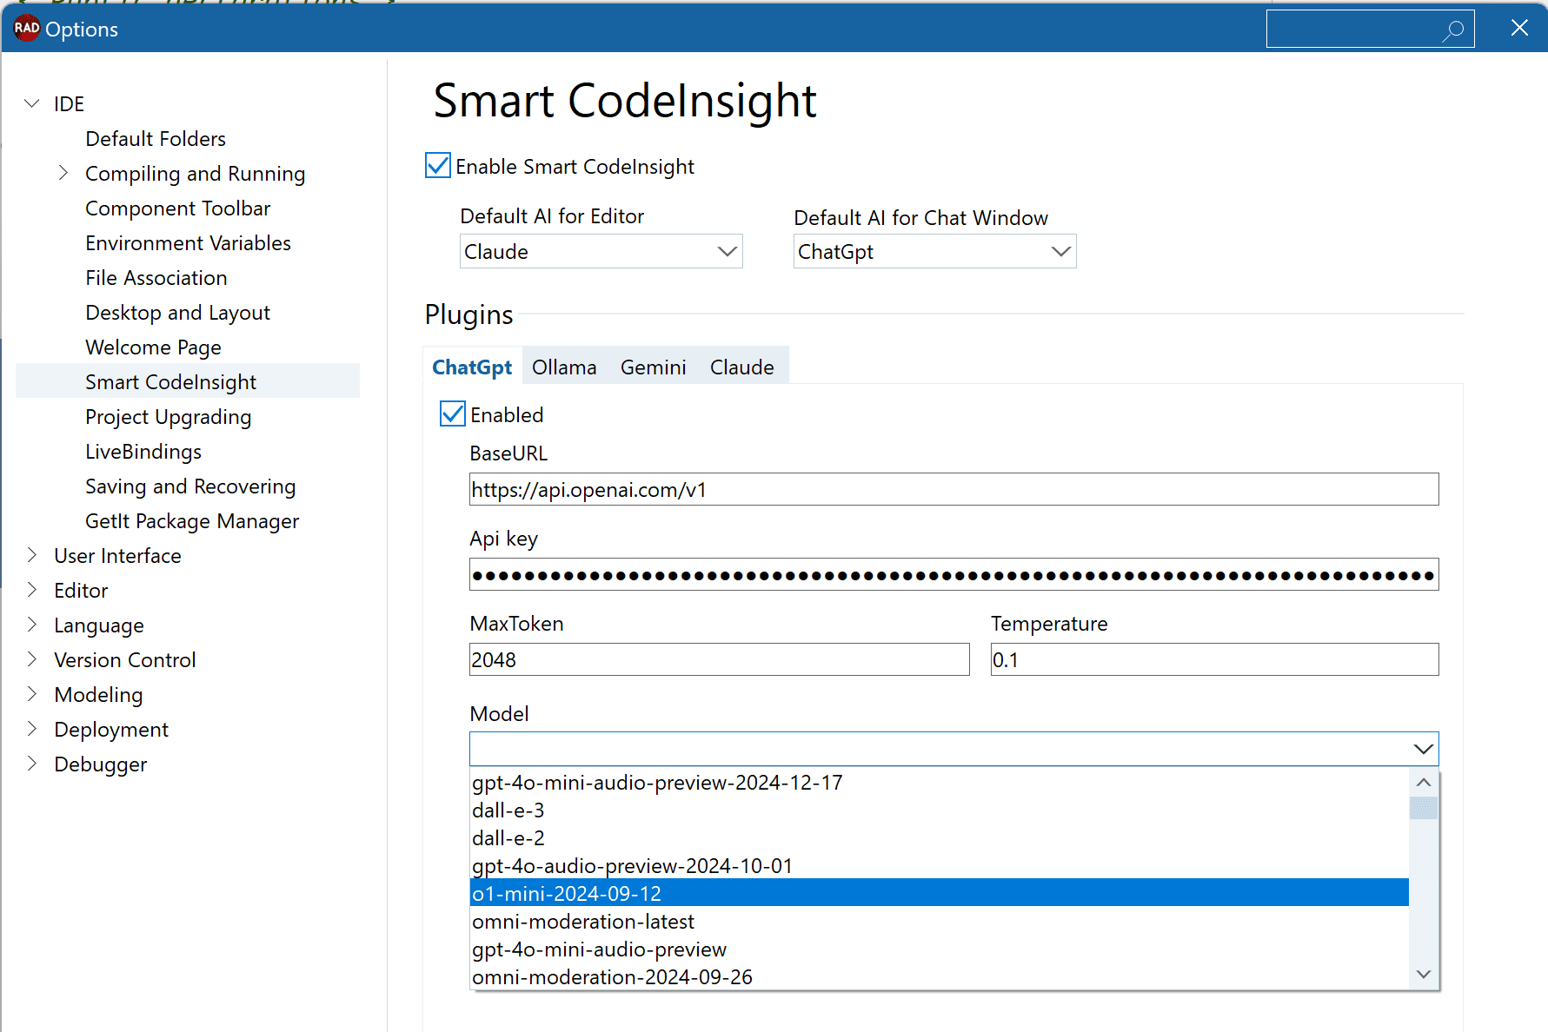Click the RAD Studio logo icon
This screenshot has height=1032, width=1548.
26,29
